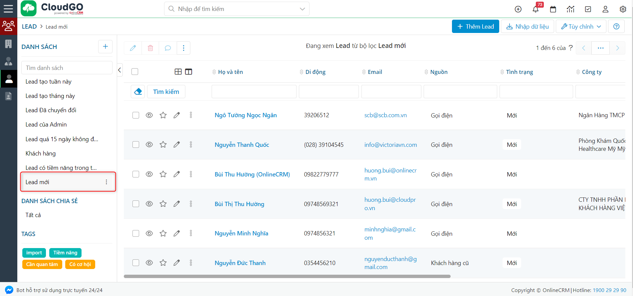Tick the checkbox for Nguyễn Minh Nghĩa
This screenshot has height=296, width=633.
136,233
